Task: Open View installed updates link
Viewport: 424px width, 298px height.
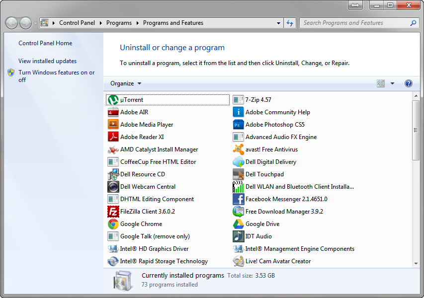Action: [x=47, y=61]
